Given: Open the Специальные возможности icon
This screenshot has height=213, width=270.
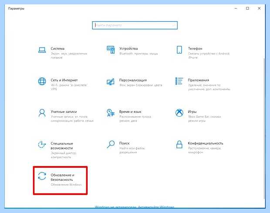Looking at the screenshot, I should click(42, 144).
